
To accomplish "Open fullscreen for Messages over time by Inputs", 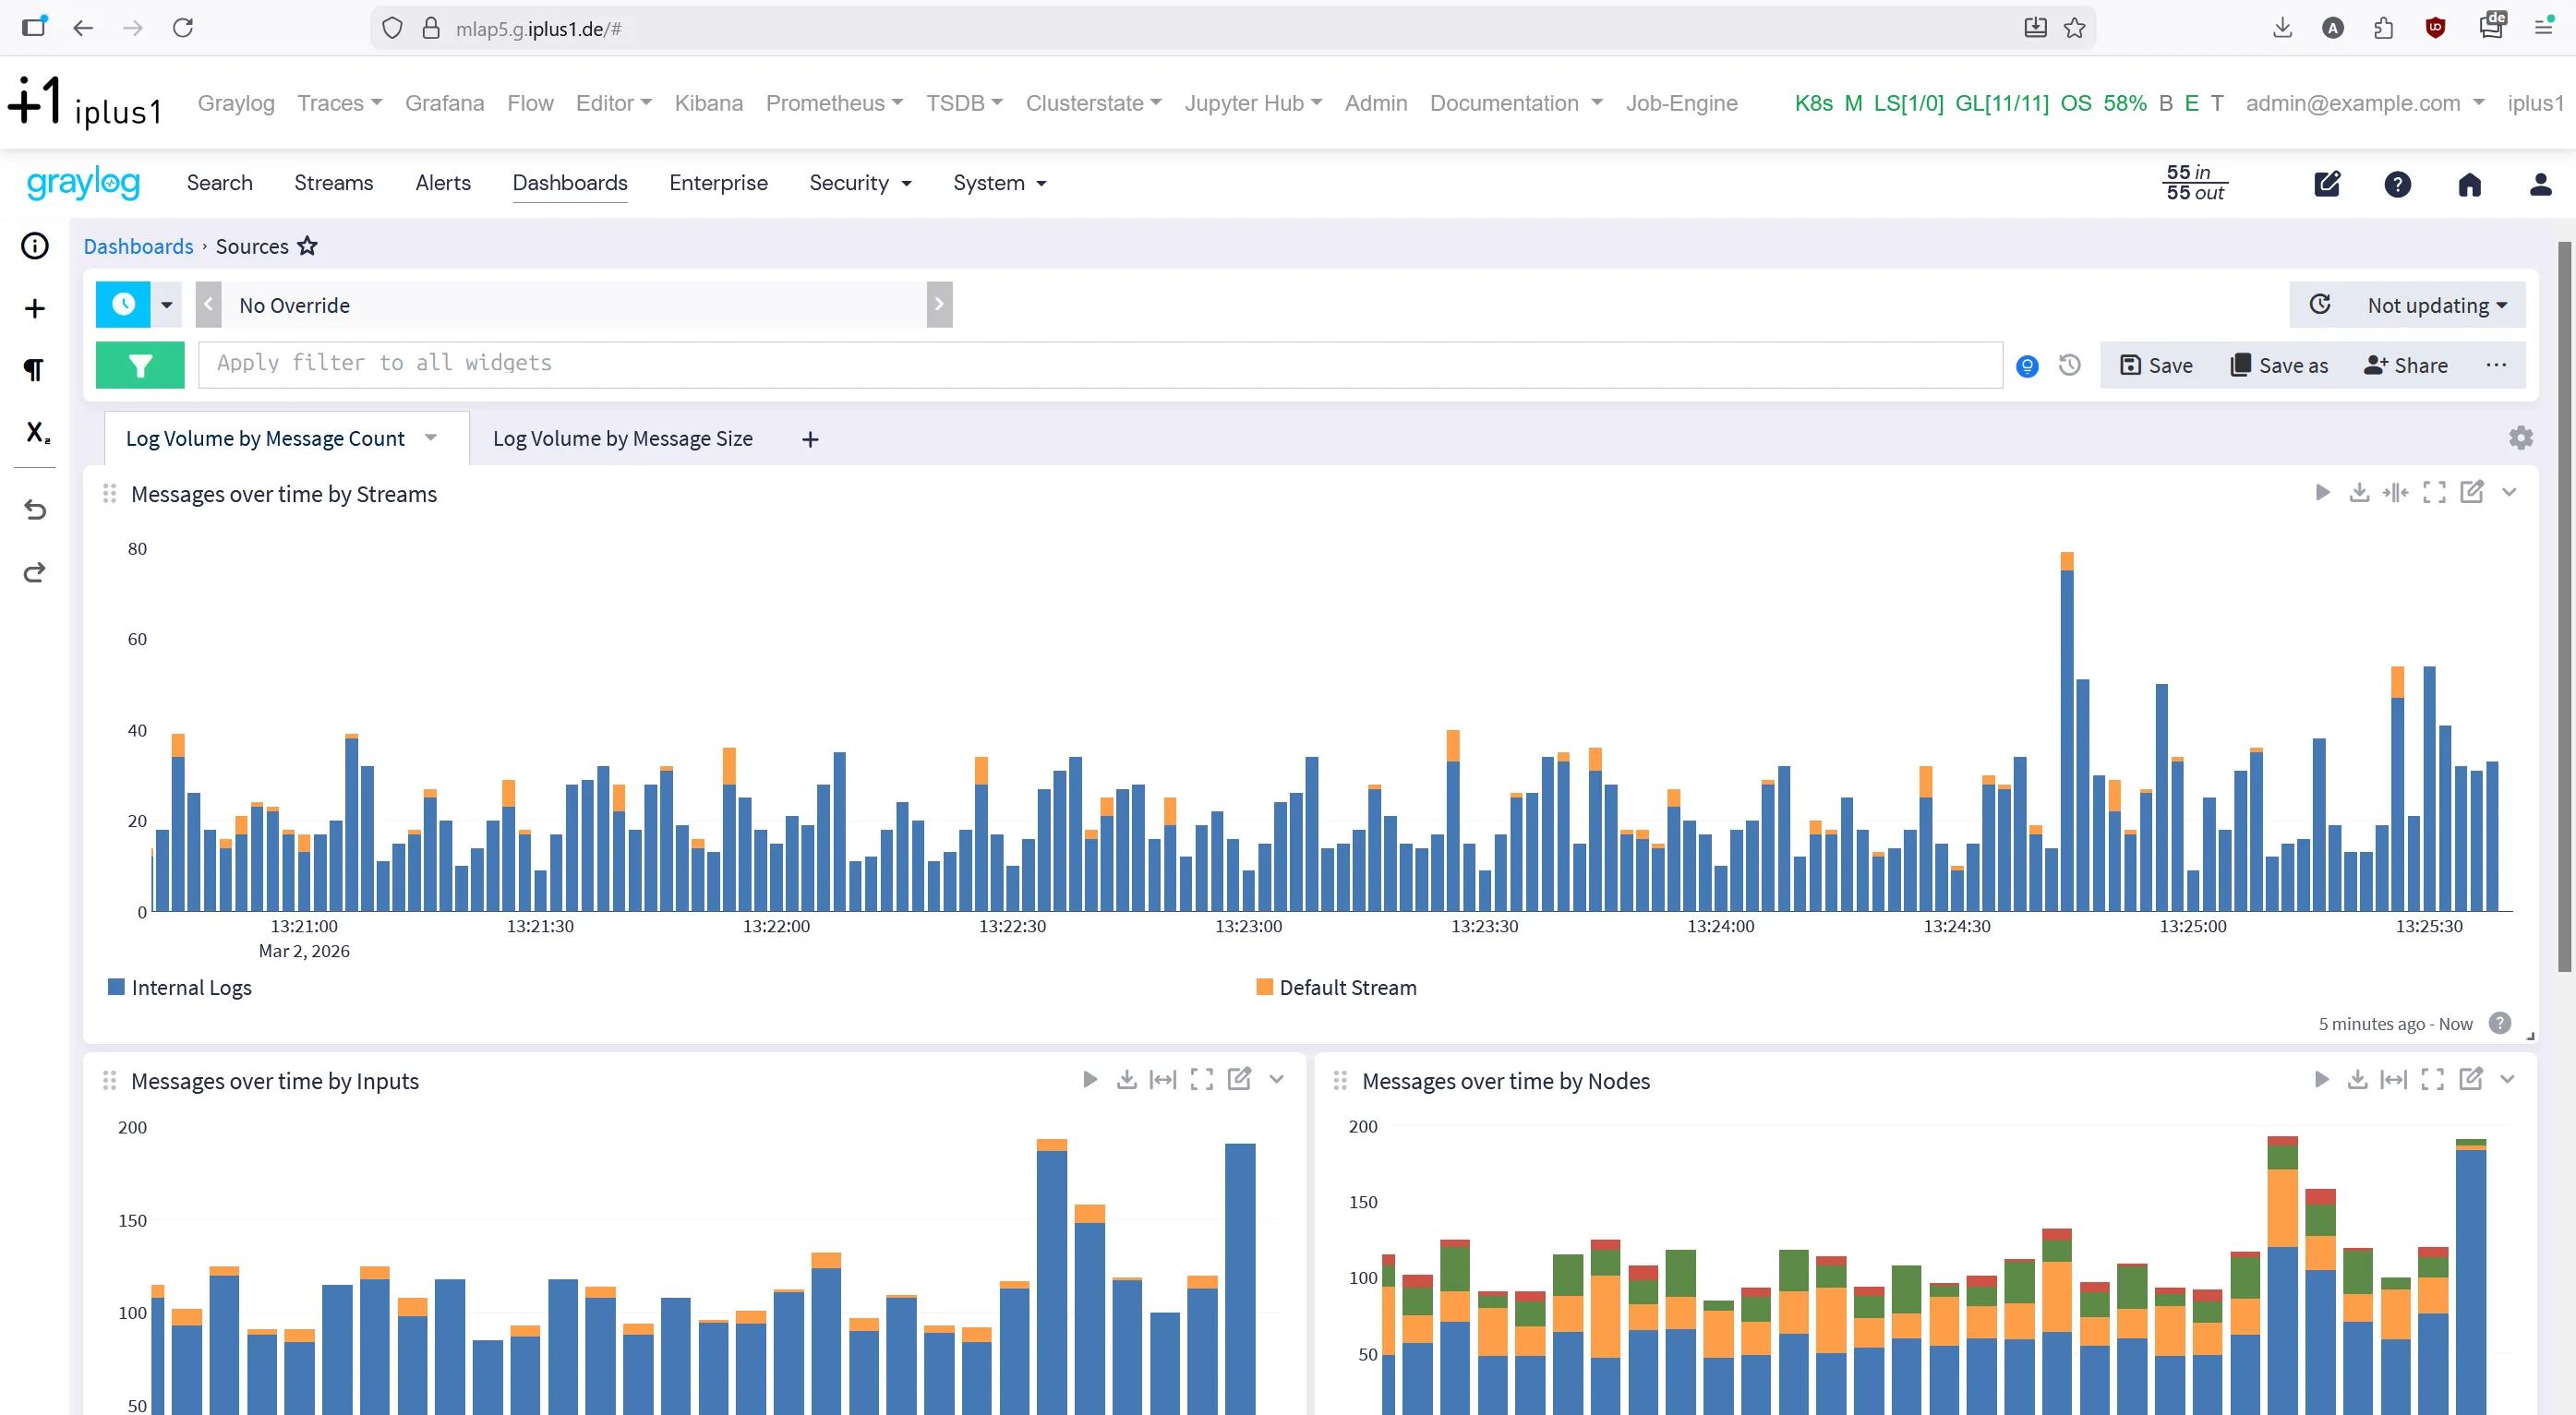I will [x=1201, y=1080].
